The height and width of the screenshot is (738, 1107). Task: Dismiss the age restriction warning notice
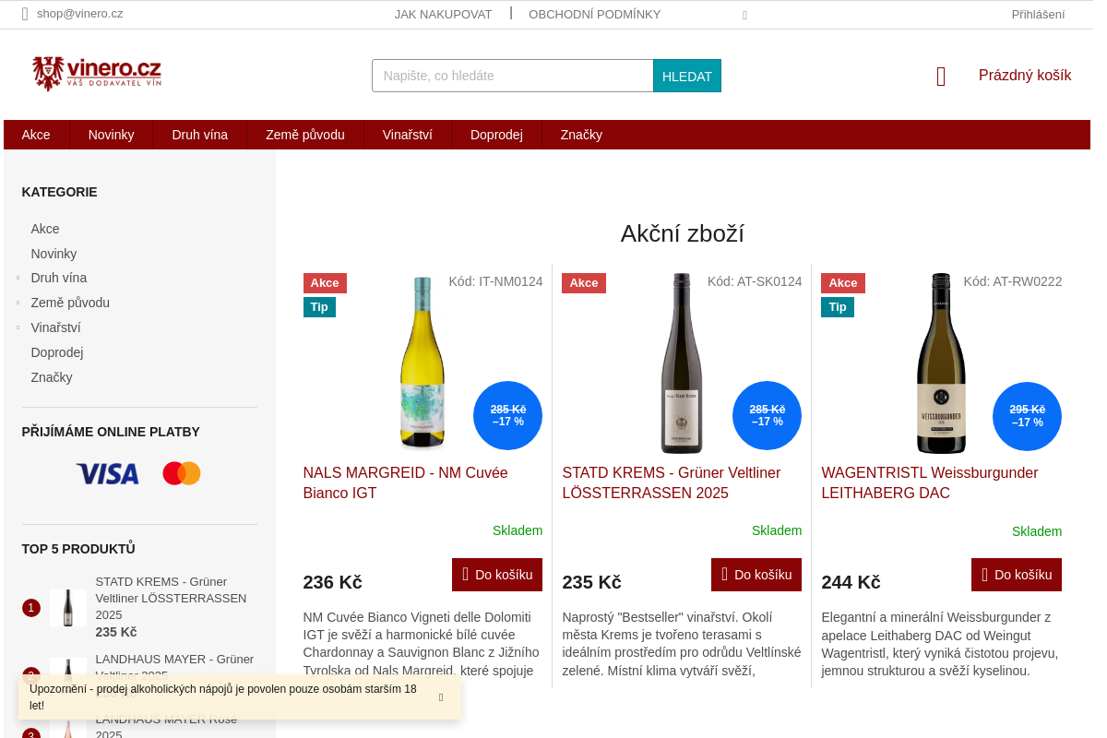pos(441,697)
